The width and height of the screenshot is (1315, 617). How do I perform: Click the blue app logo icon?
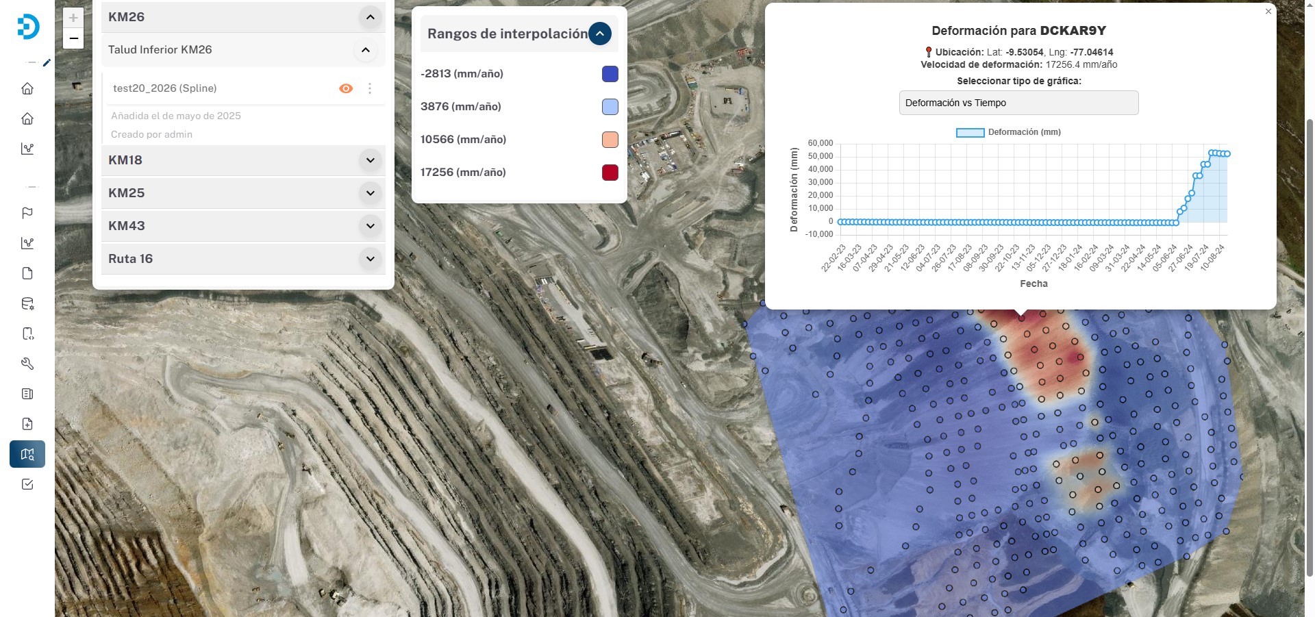click(28, 27)
